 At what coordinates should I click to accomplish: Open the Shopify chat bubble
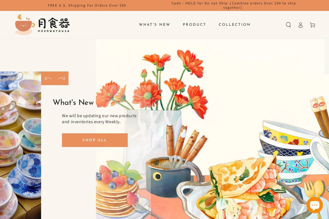point(314,205)
